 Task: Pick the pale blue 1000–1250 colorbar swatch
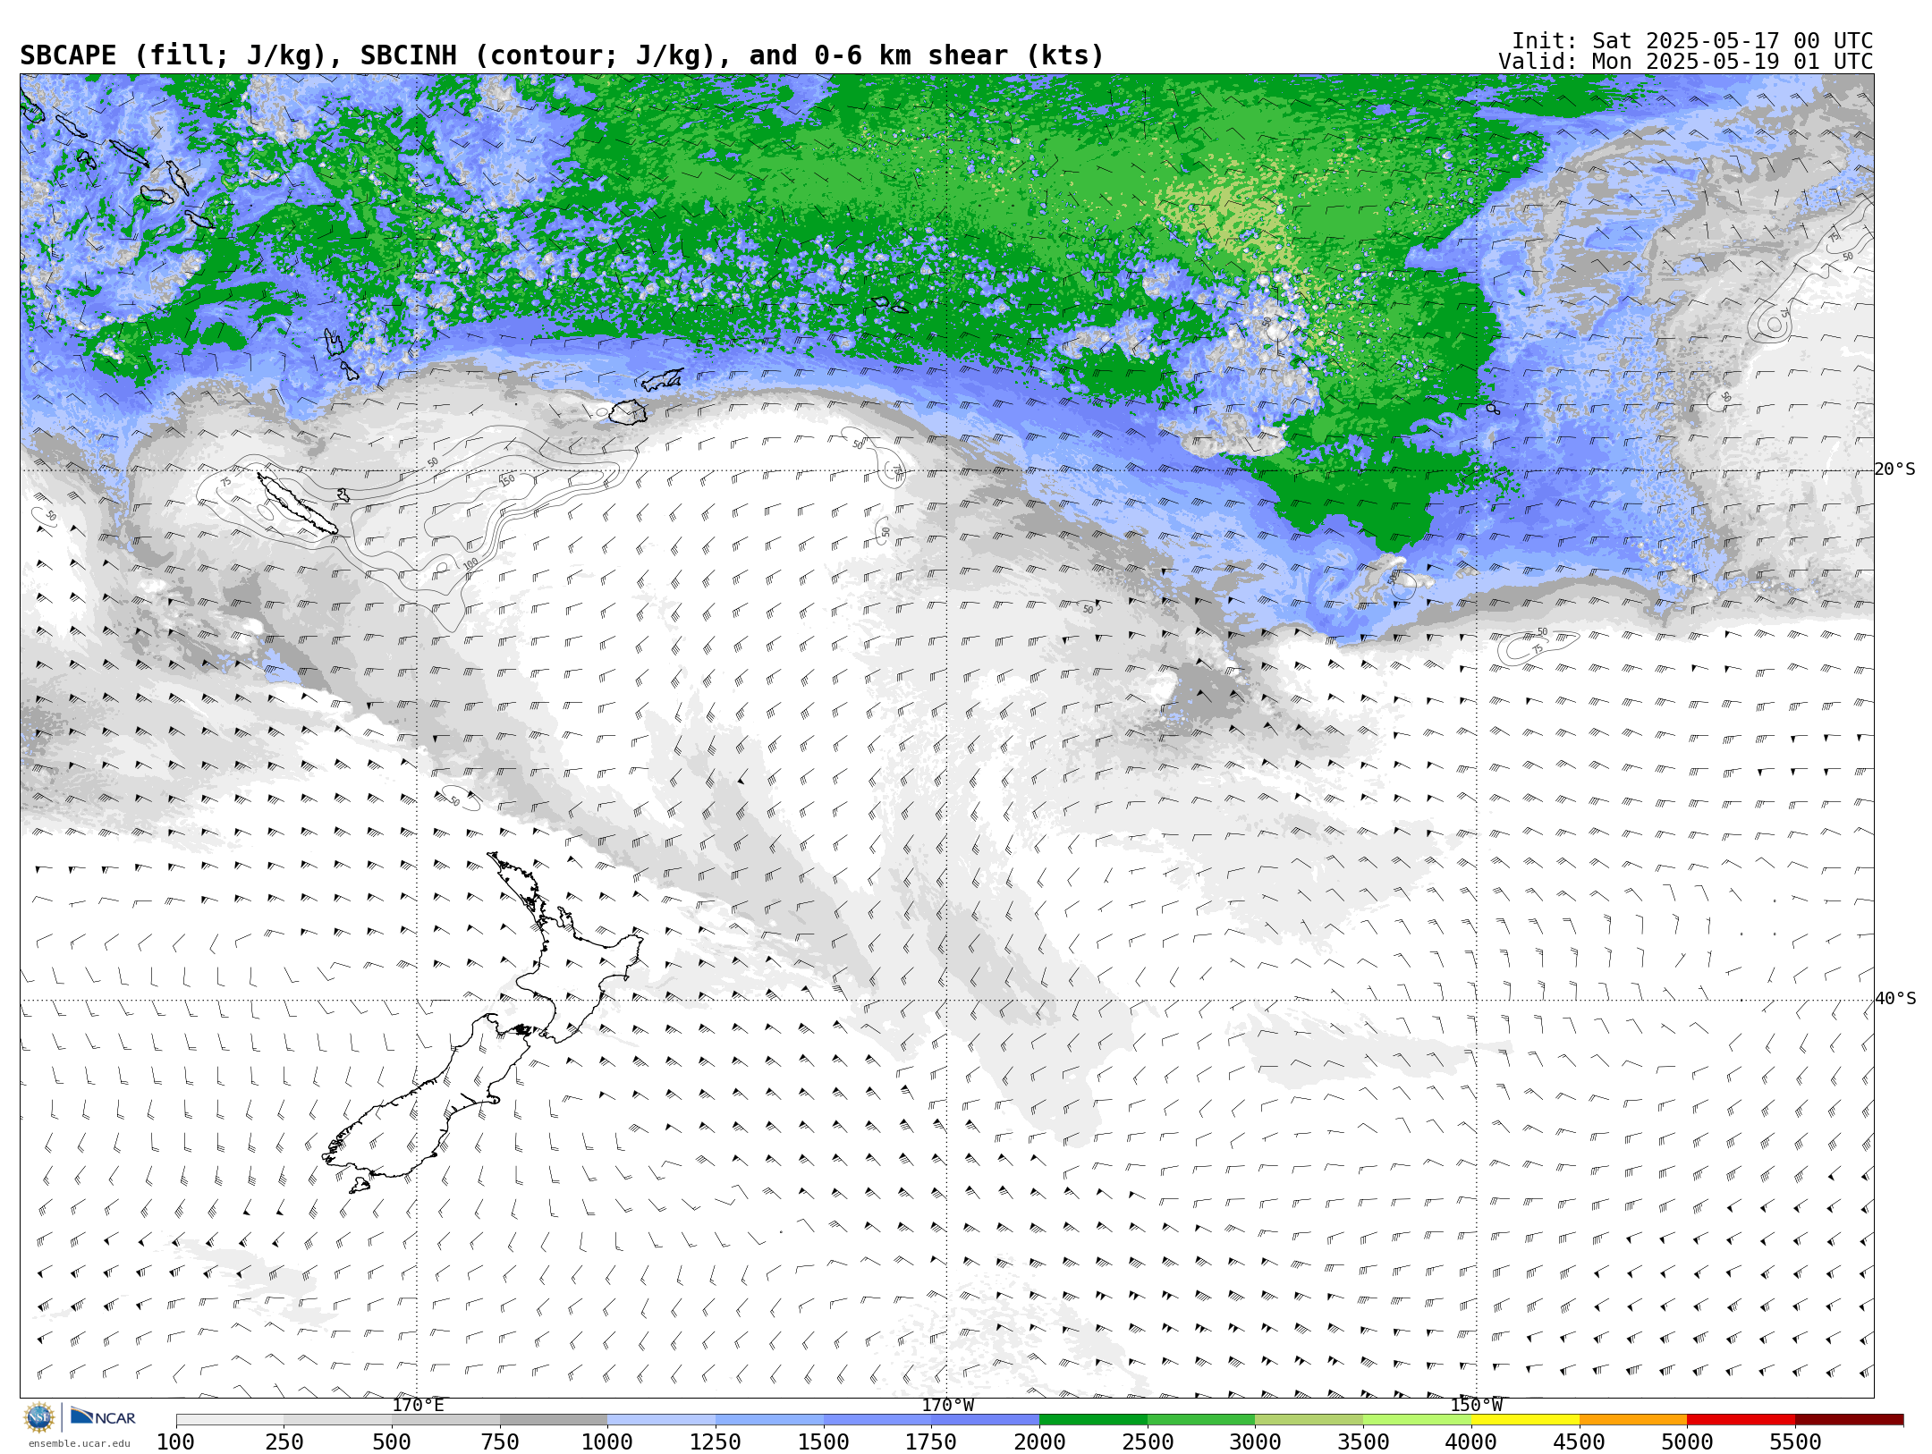click(661, 1420)
